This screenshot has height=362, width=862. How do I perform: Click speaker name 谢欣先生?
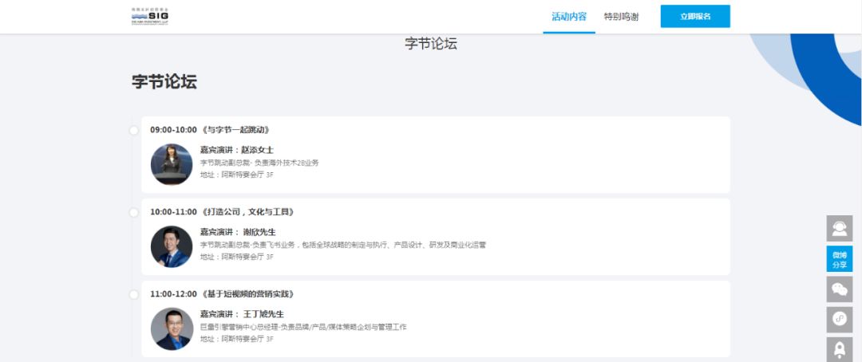(259, 232)
